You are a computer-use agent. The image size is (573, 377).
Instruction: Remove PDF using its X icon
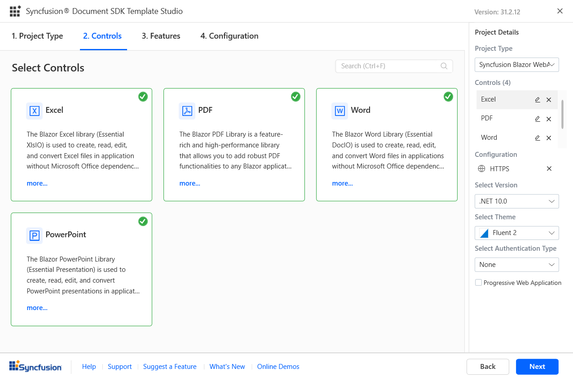[x=549, y=119]
